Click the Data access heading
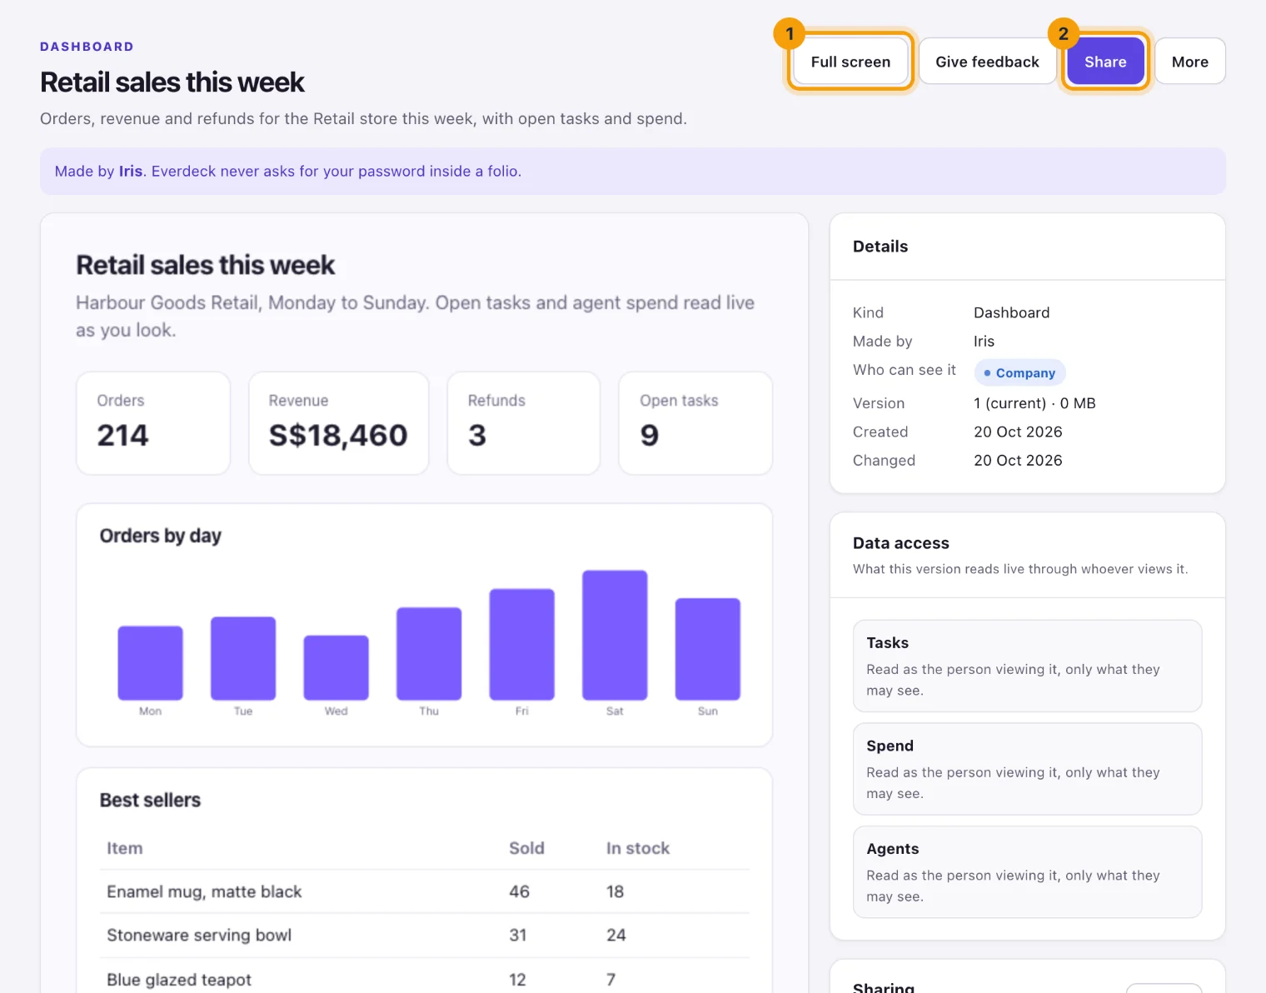 (x=901, y=543)
